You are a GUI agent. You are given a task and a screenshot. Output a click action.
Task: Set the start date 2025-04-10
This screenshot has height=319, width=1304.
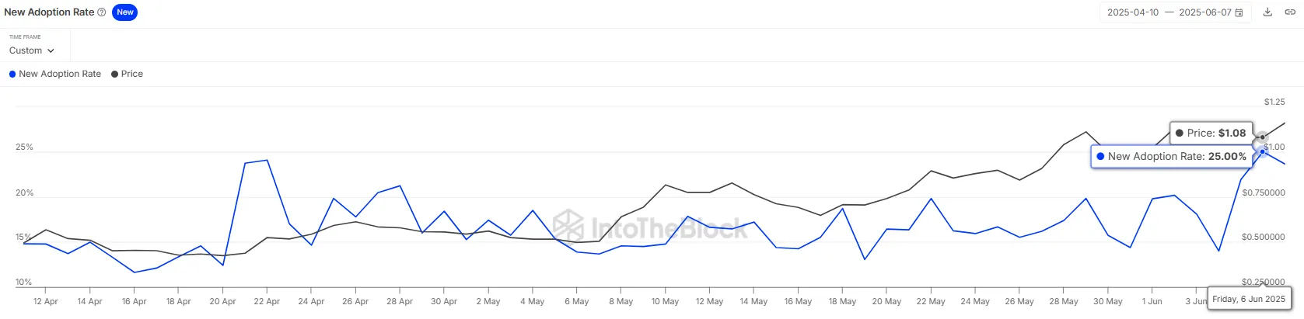click(1132, 12)
